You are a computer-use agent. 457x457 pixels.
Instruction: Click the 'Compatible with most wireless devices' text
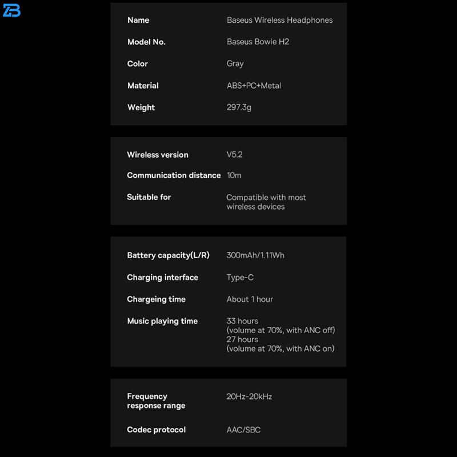coord(266,202)
